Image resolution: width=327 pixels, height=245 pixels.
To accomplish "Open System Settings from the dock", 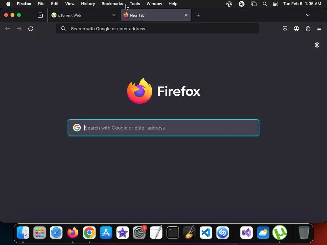I will pyautogui.click(x=139, y=233).
